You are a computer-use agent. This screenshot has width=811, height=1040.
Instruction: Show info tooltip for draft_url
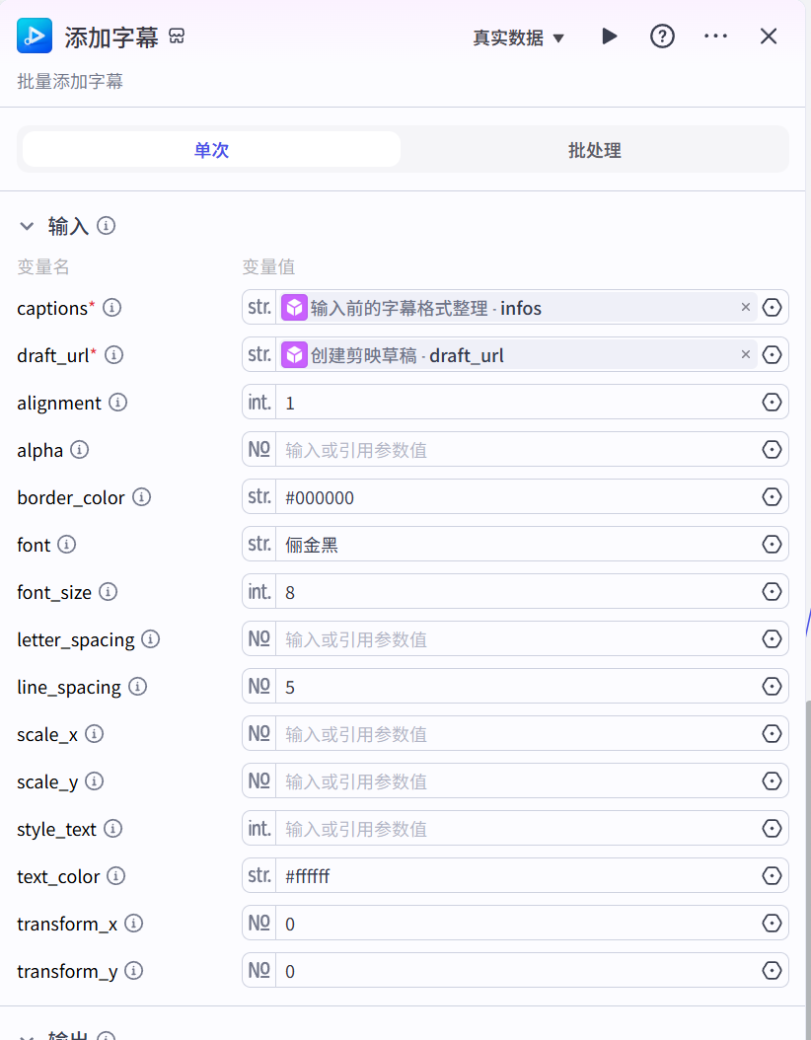(x=114, y=355)
